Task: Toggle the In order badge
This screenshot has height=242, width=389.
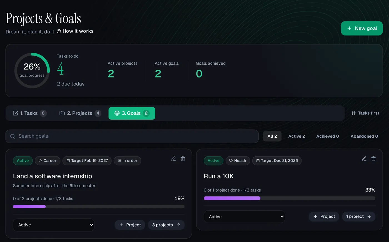Action: point(128,161)
